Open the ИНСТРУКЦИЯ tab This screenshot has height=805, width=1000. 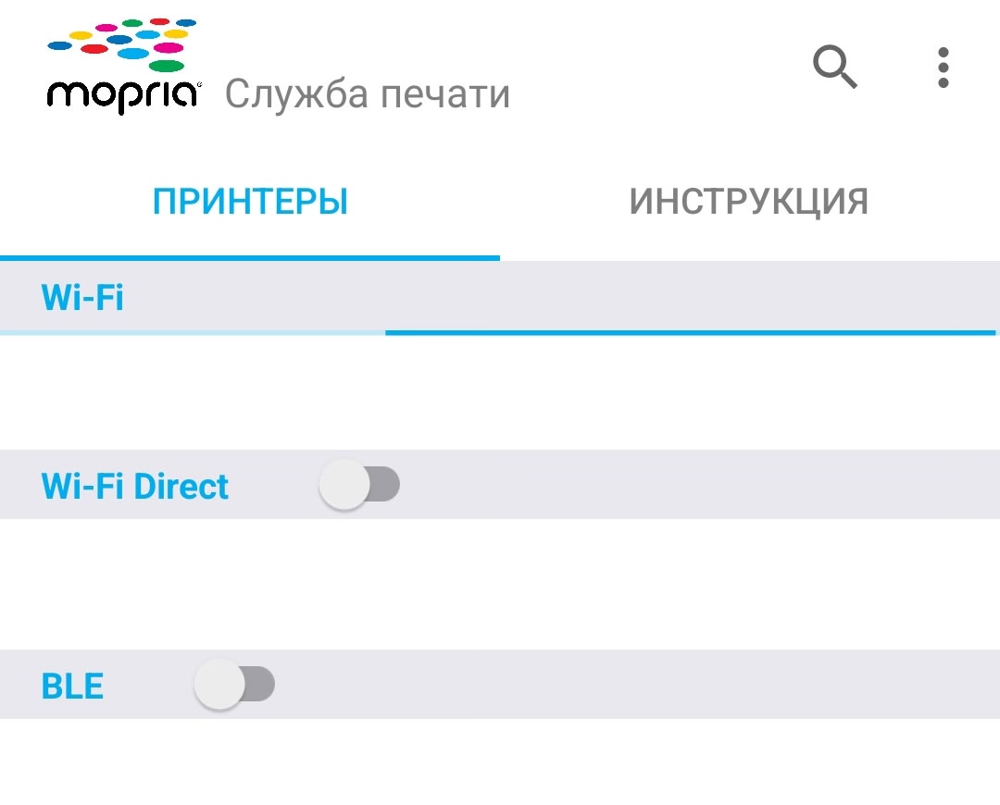(748, 202)
